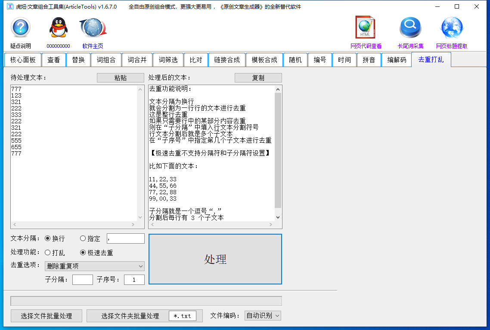The image size is (490, 330).
Task: Follow the 网页标题提取 text link
Action: [x=452, y=46]
